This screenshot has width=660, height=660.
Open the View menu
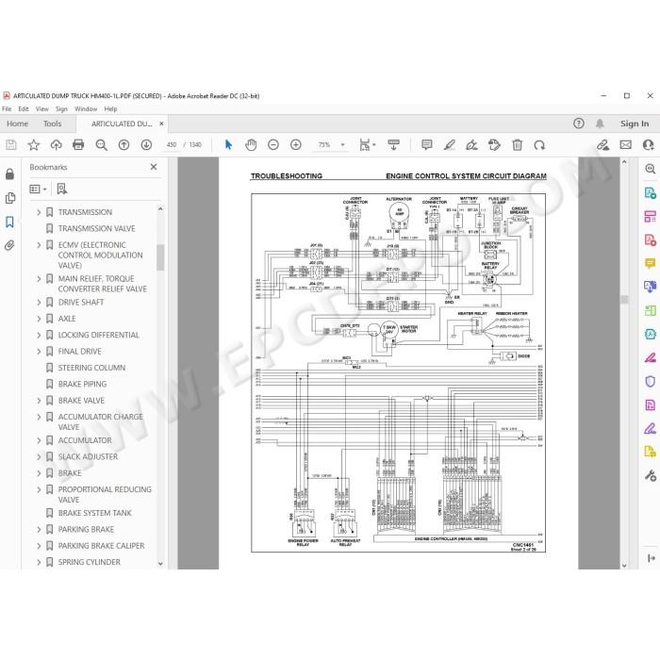[41, 109]
